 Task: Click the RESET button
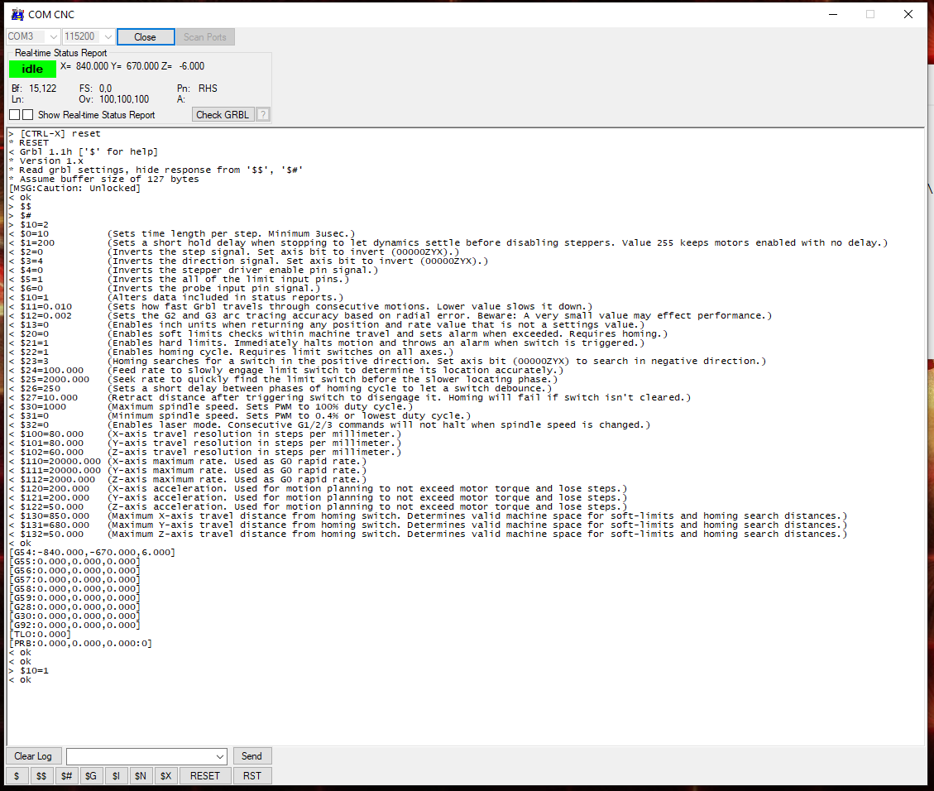click(205, 776)
